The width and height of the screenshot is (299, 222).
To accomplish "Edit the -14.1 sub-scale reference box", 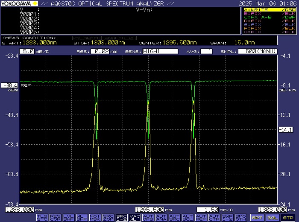I will coord(286,130).
